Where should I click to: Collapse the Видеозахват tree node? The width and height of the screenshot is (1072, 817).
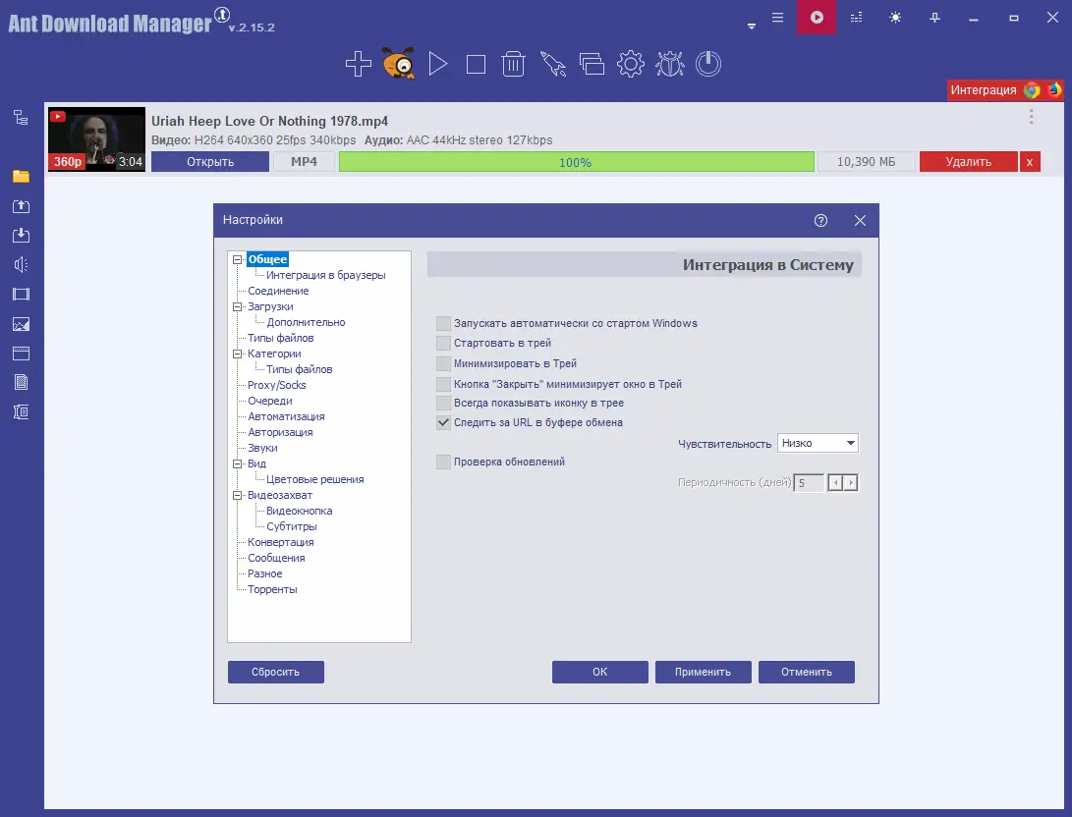coord(237,495)
